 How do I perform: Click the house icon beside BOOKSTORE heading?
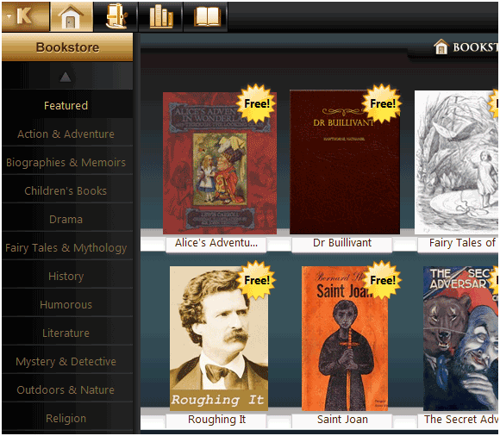coord(441,47)
